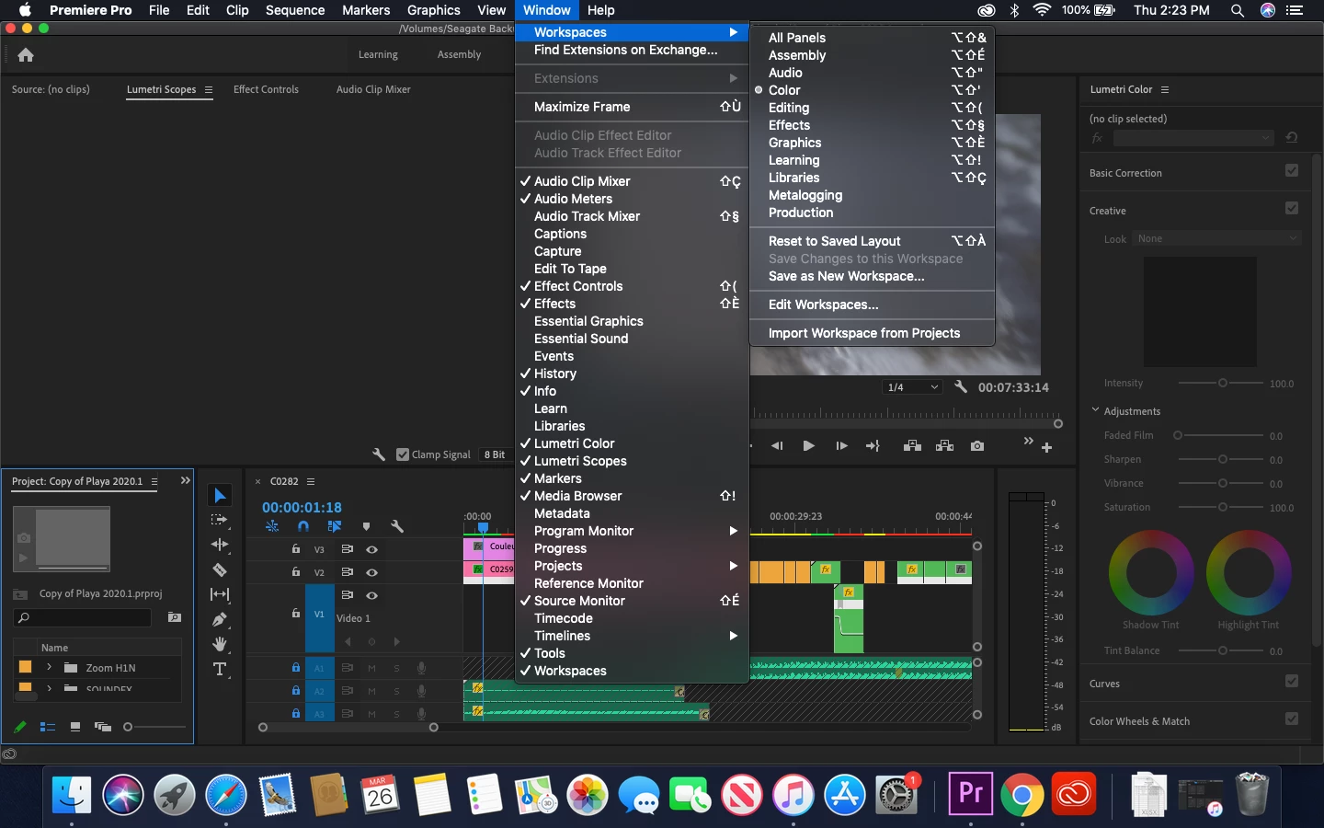Open timeline display settings wrench
The height and width of the screenshot is (828, 1324).
coord(397,526)
